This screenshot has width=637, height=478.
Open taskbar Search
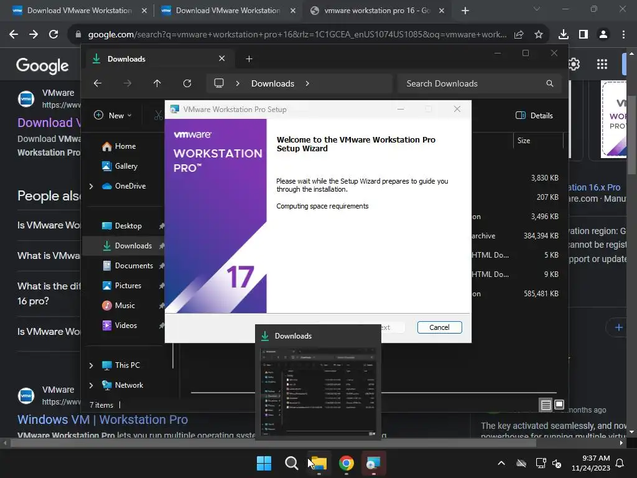[x=291, y=463]
